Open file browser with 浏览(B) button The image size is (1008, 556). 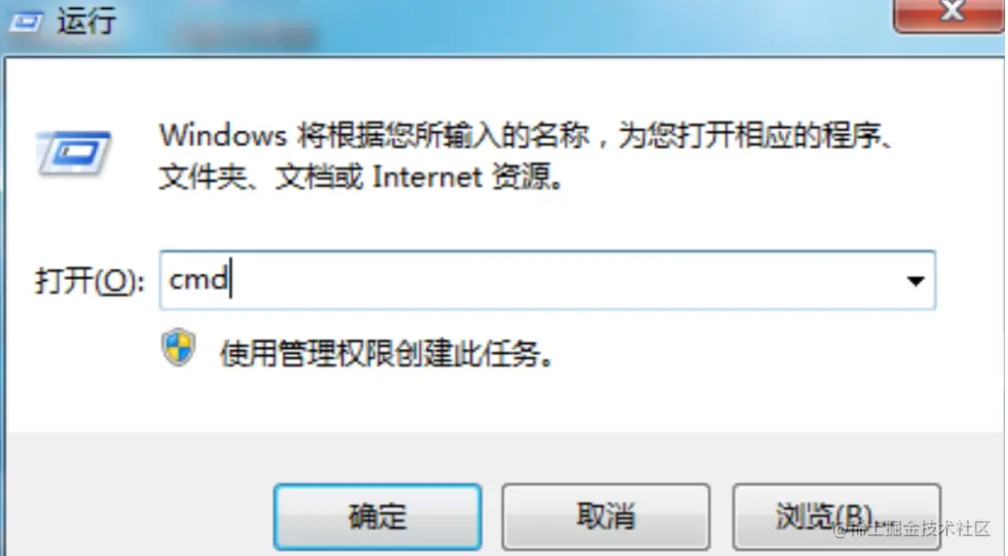[x=836, y=517]
